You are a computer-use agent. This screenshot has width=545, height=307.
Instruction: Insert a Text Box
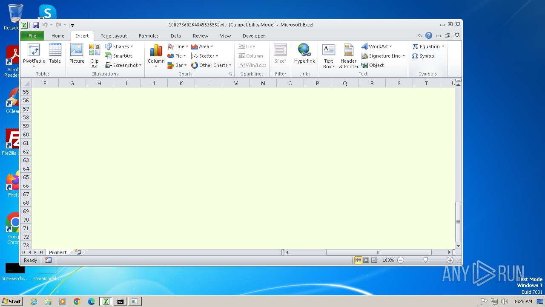[x=329, y=56]
